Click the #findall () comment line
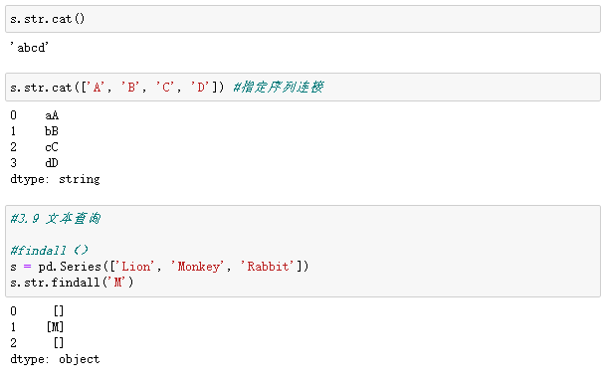 (49, 251)
